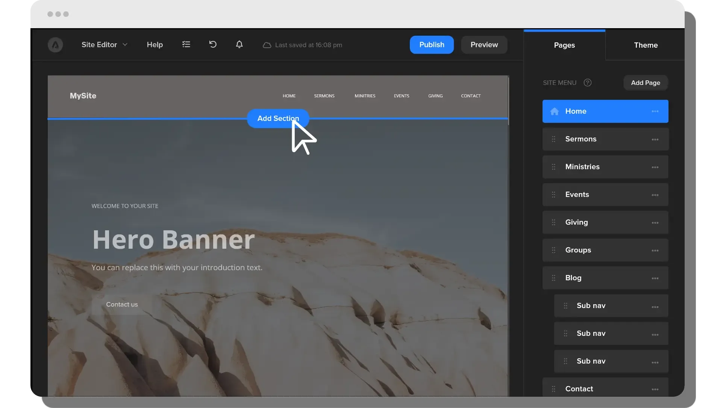Open more options for Ministries page
The width and height of the screenshot is (726, 408).
point(655,167)
